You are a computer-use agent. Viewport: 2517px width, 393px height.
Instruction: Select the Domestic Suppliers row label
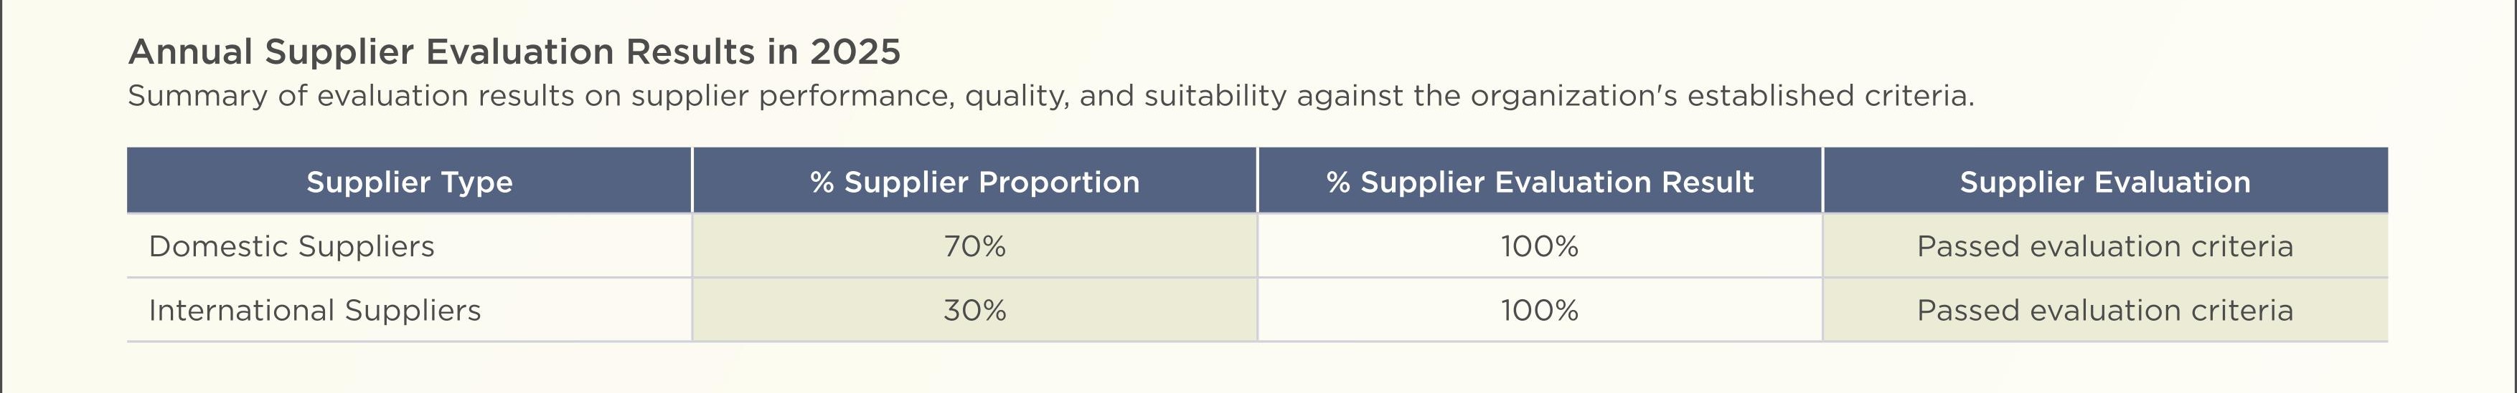coord(291,246)
